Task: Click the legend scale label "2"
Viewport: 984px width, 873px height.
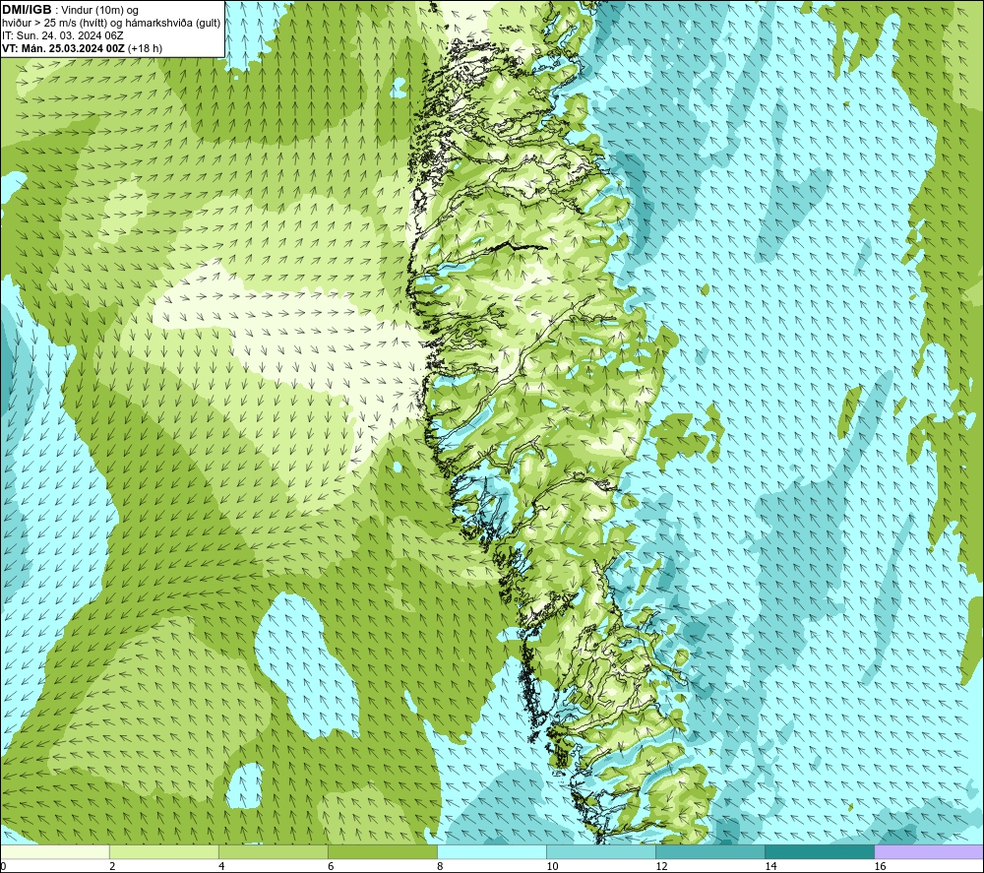Action: click(x=112, y=866)
